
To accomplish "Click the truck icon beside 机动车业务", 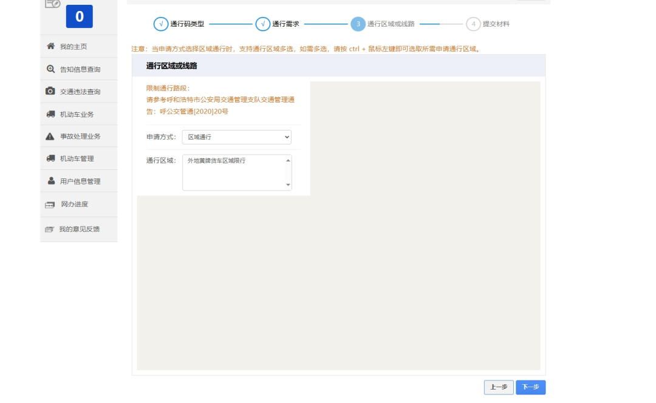I will (x=50, y=114).
